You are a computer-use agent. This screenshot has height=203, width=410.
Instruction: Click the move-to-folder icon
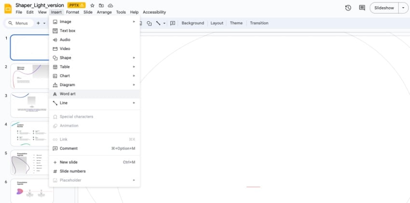coord(101,5)
